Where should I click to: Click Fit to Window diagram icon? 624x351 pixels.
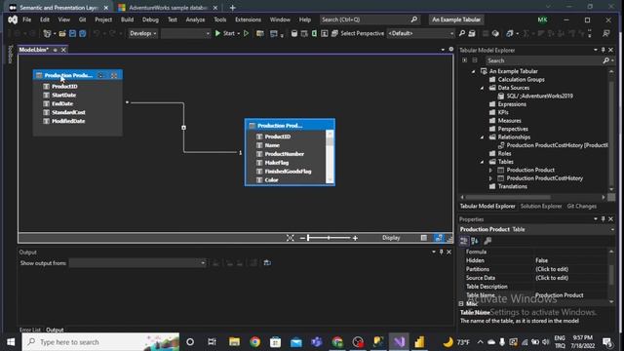tap(291, 238)
